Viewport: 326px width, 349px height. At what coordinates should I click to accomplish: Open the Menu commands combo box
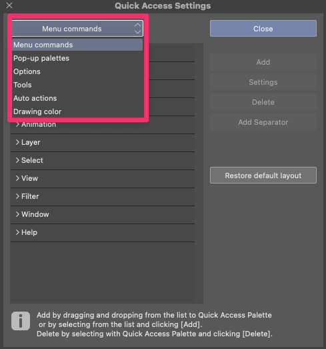(77, 29)
